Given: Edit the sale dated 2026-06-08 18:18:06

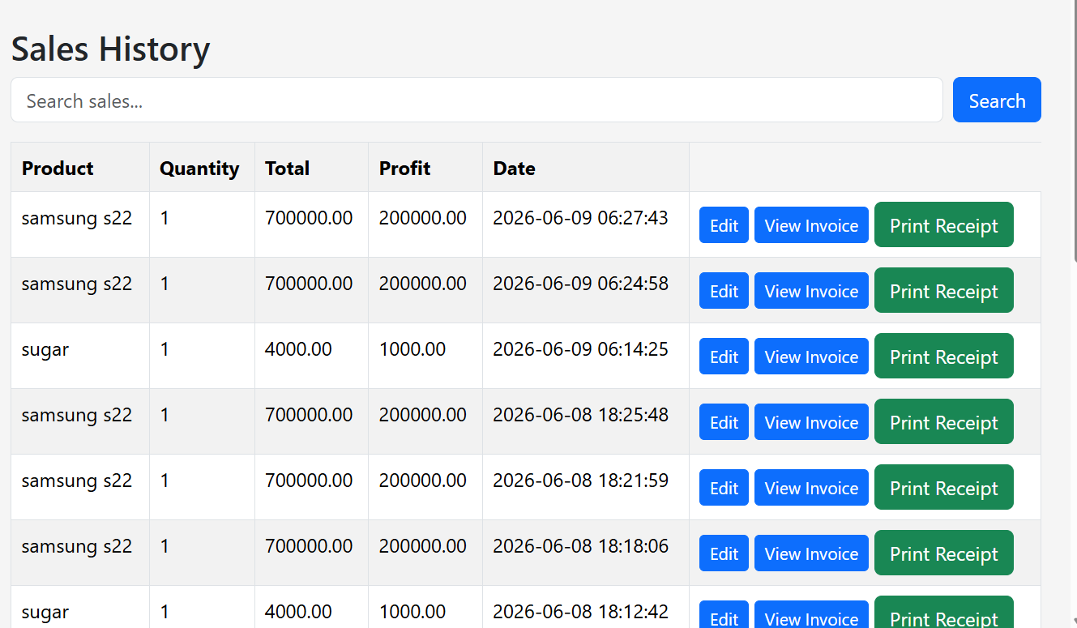Looking at the screenshot, I should 724,553.
